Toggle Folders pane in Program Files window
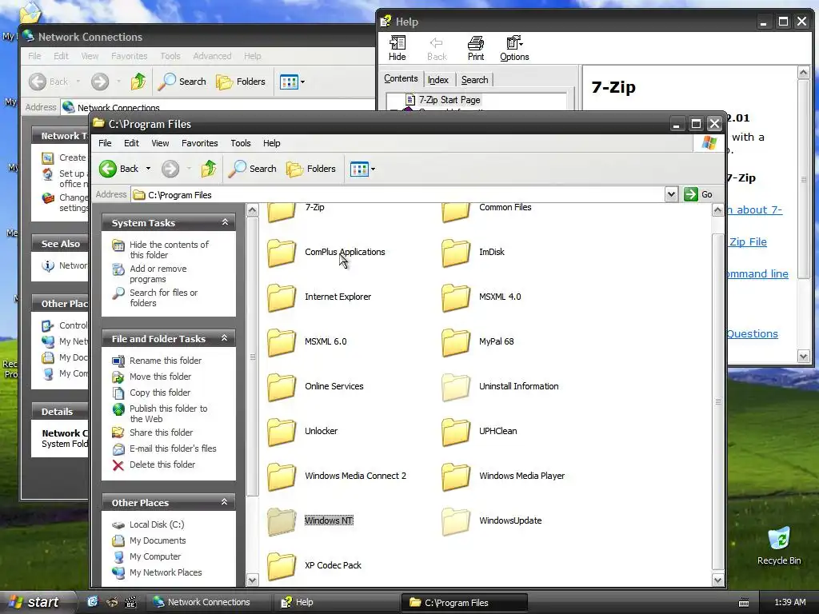This screenshot has width=819, height=614. click(x=311, y=169)
